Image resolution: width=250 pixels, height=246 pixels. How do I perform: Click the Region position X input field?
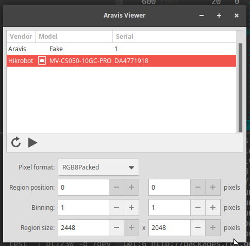coord(84,188)
